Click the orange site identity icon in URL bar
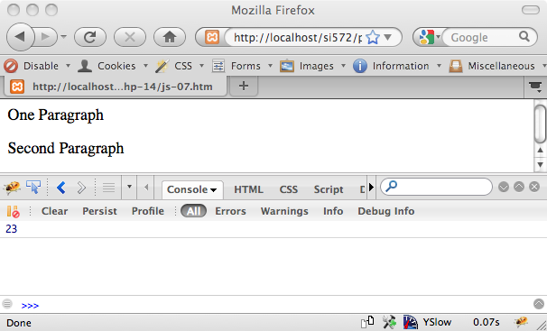This screenshot has width=547, height=331. pos(212,37)
